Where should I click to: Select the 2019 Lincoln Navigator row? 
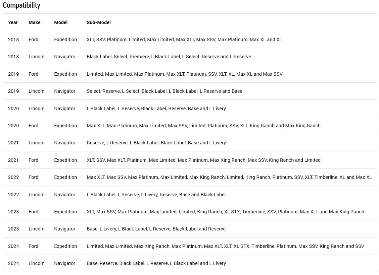point(190,91)
